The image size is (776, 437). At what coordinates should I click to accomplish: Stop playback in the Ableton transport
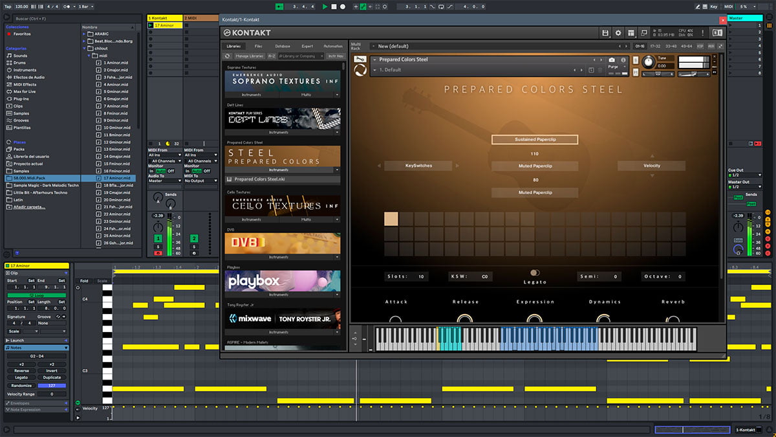tap(334, 6)
